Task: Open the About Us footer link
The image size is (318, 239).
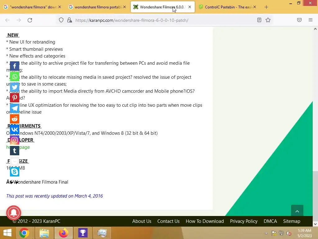Action: (x=142, y=221)
